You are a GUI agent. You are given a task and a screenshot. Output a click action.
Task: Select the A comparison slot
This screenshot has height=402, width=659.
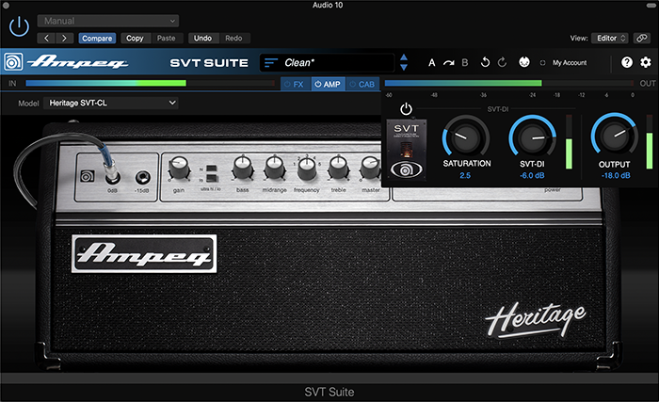point(431,63)
